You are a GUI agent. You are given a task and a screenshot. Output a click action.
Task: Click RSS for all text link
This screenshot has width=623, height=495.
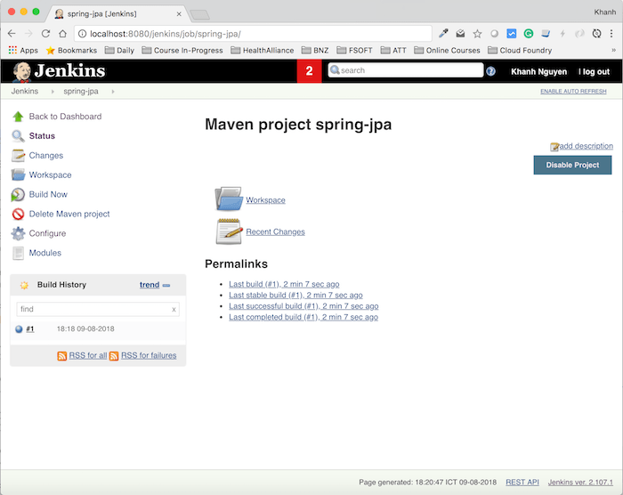coord(88,355)
